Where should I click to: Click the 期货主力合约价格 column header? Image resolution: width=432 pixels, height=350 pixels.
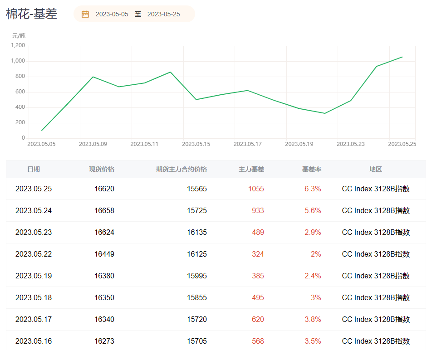tap(181, 169)
